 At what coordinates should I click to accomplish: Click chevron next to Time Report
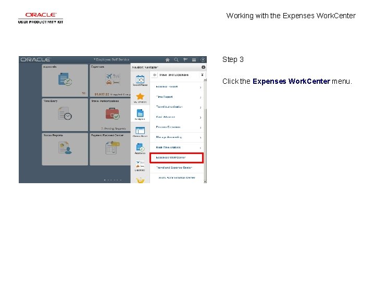(201, 97)
